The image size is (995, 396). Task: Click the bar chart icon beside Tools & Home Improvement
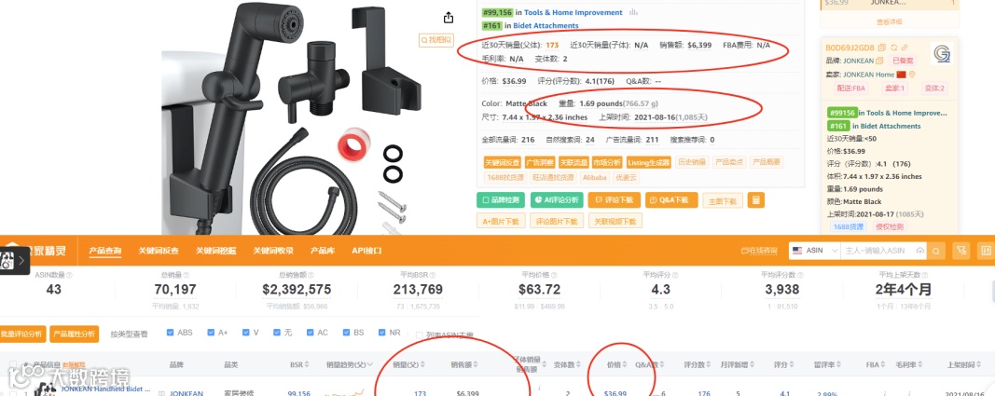[633, 13]
